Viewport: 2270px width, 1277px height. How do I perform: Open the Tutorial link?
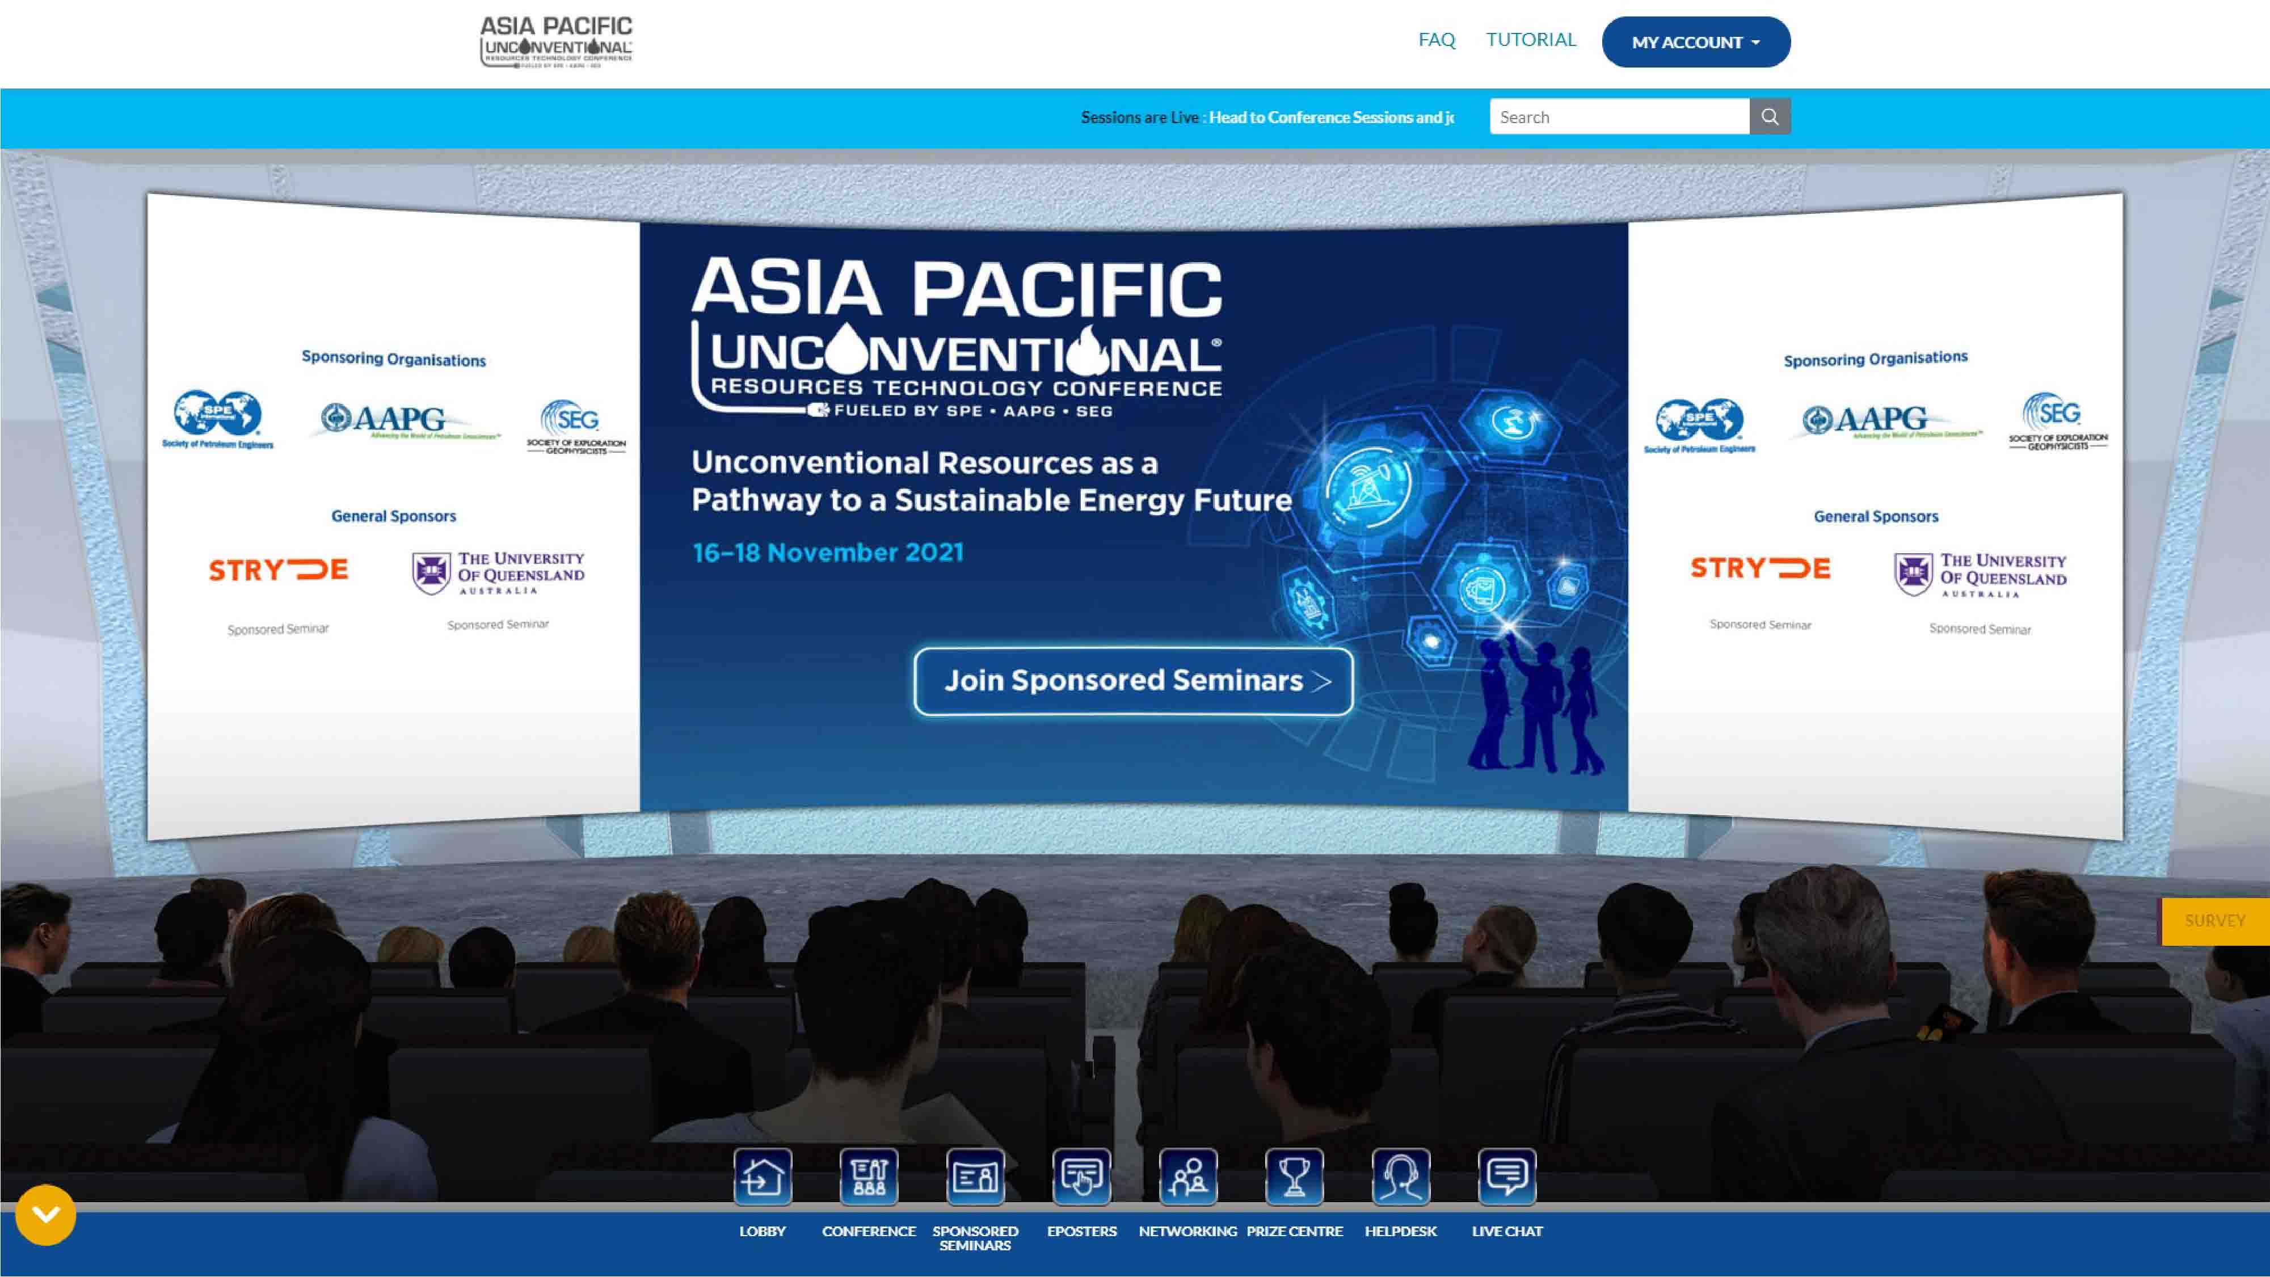point(1531,40)
